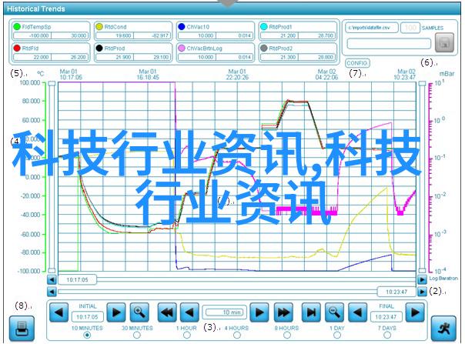Click the save data file disk icon

[x=444, y=42]
